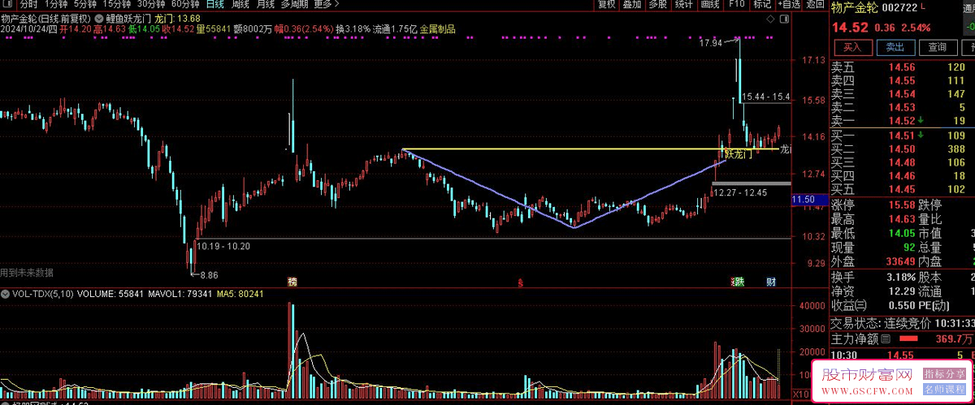
Task: Switch to the 日线 daily chart tab
Action: (215, 4)
